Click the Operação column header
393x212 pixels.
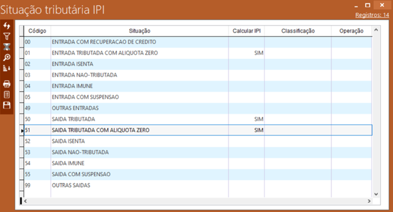click(351, 31)
